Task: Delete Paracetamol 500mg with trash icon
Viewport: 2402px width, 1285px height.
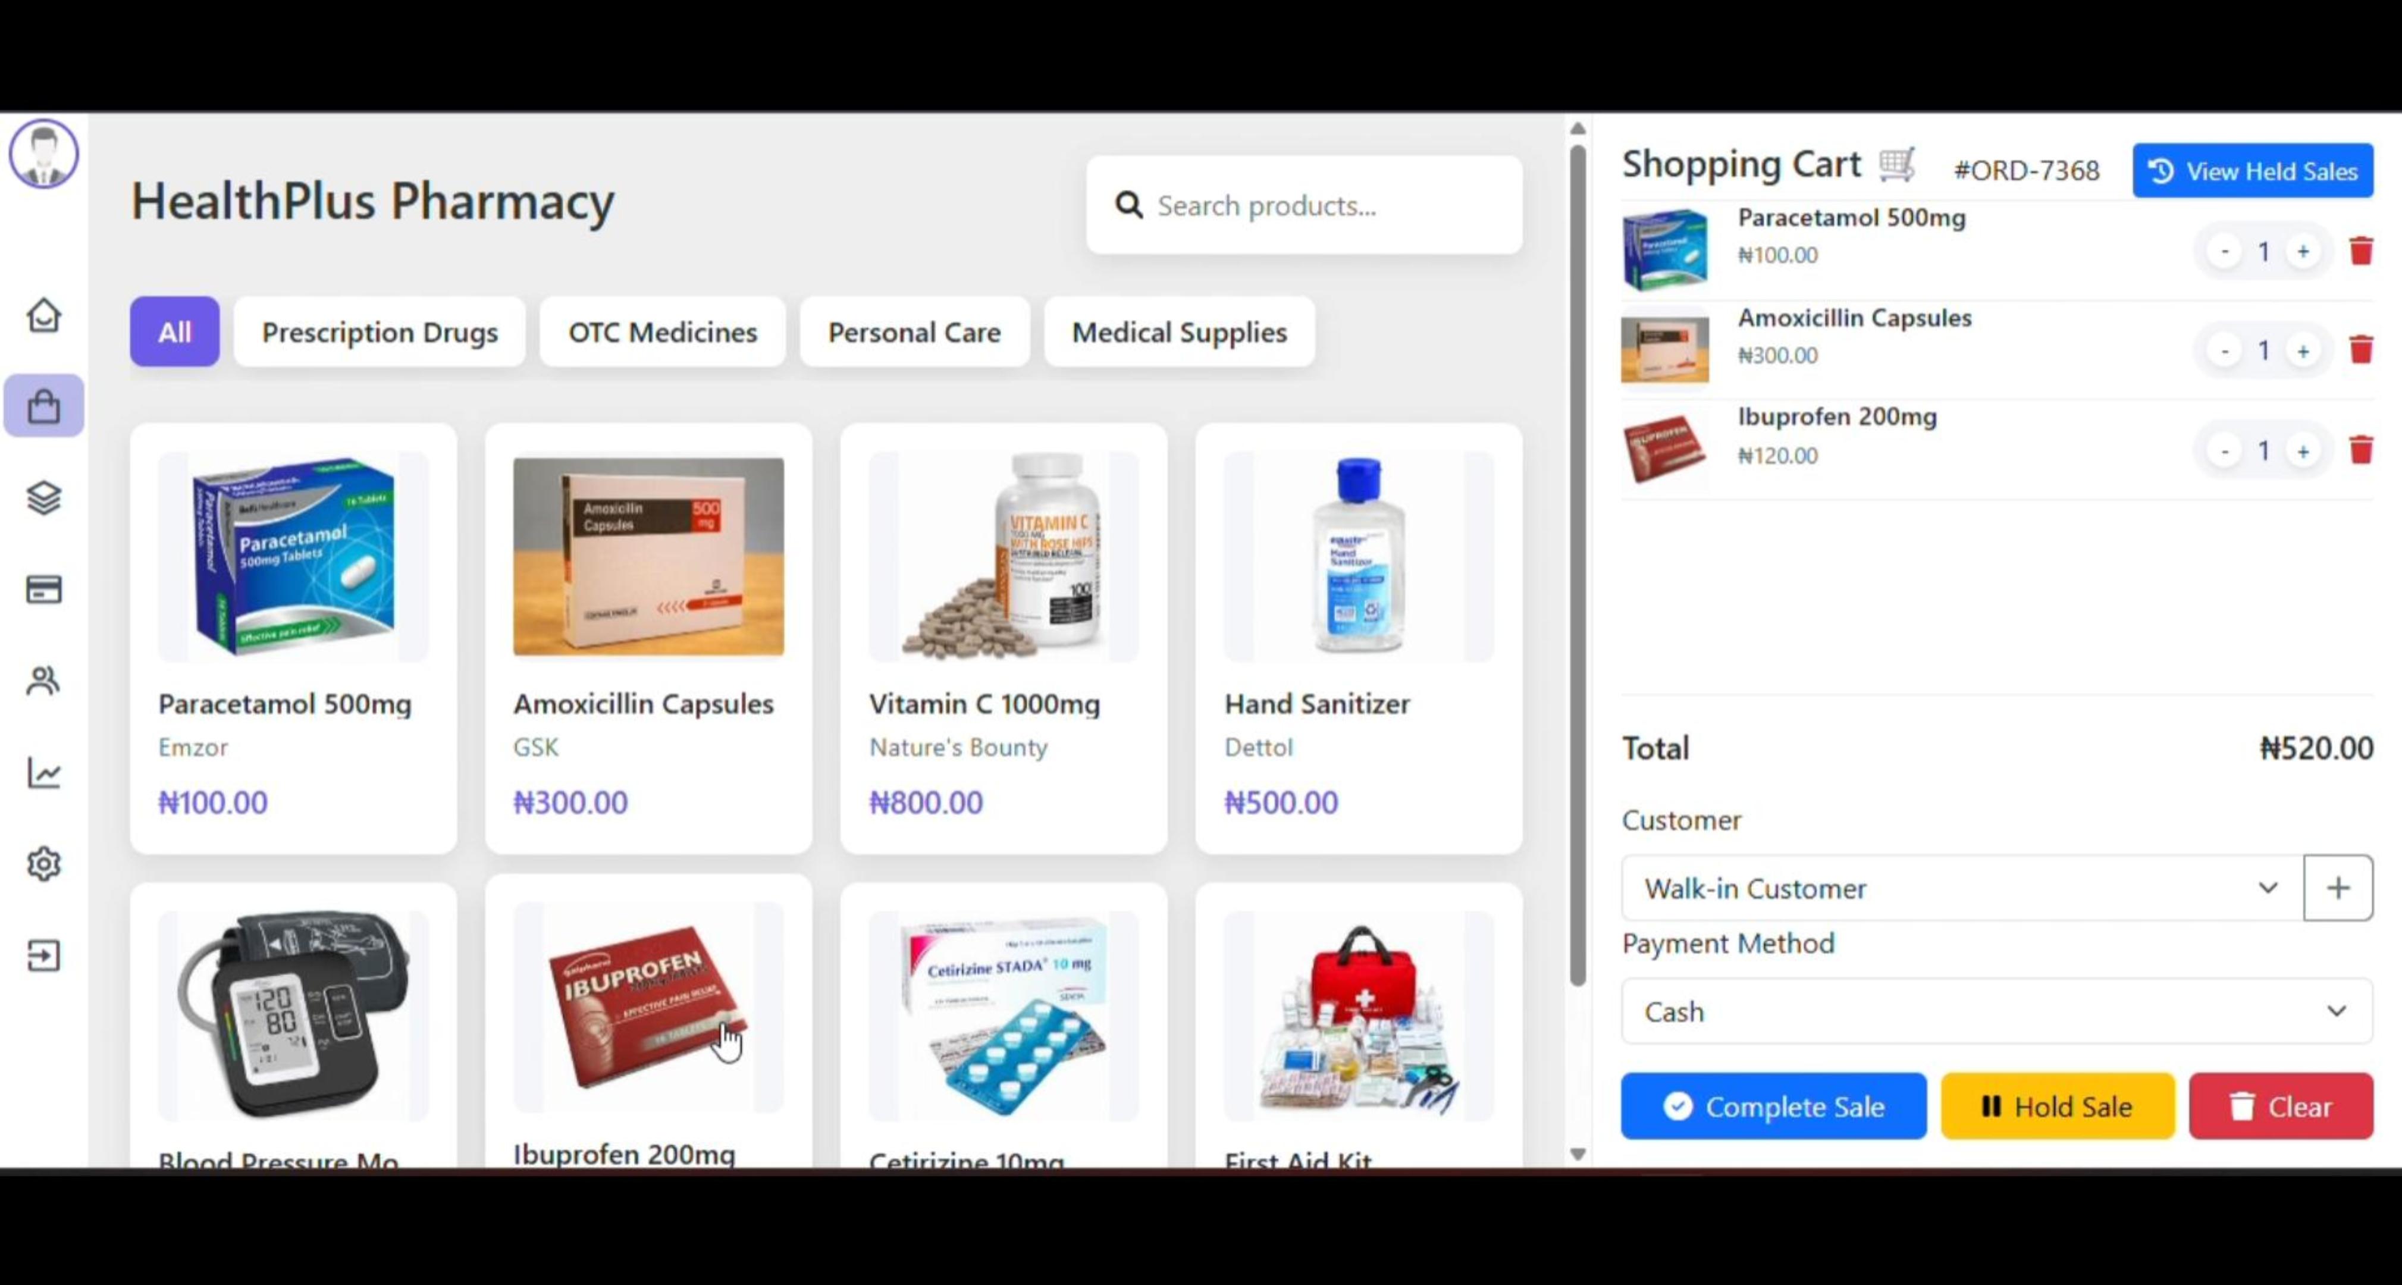Action: coord(2361,251)
